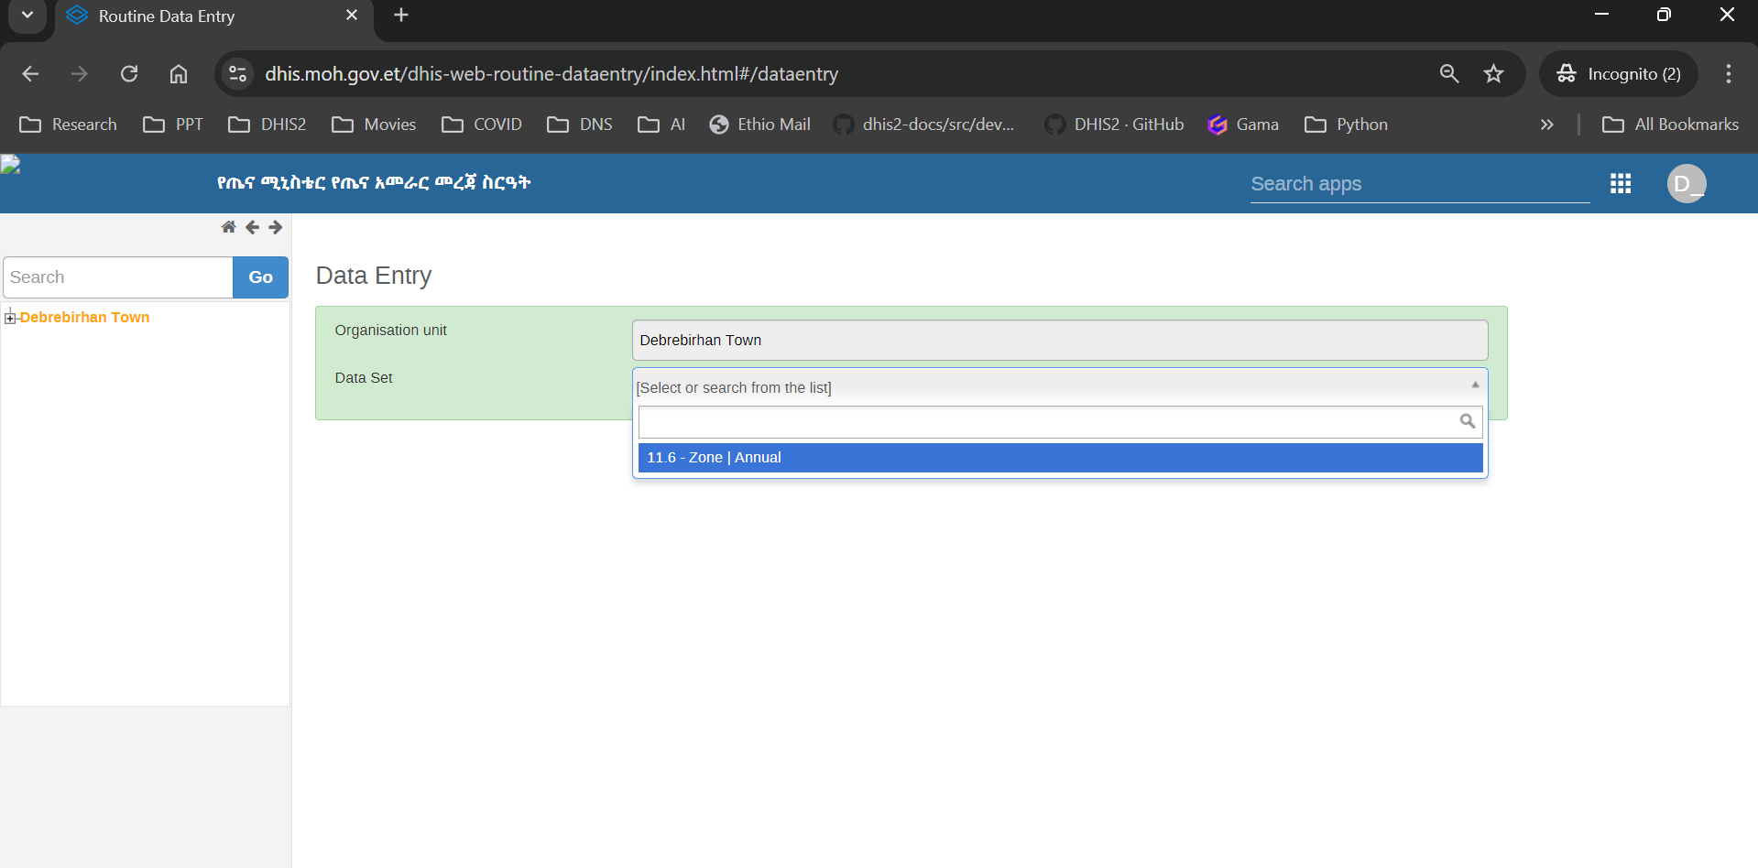Image resolution: width=1758 pixels, height=868 pixels.
Task: Click the Data Entry heading
Action: pyautogui.click(x=374, y=276)
